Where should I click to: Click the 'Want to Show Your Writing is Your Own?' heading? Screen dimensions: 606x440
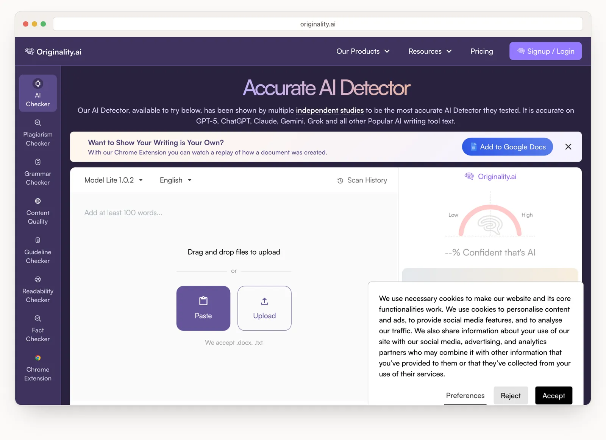click(x=156, y=142)
